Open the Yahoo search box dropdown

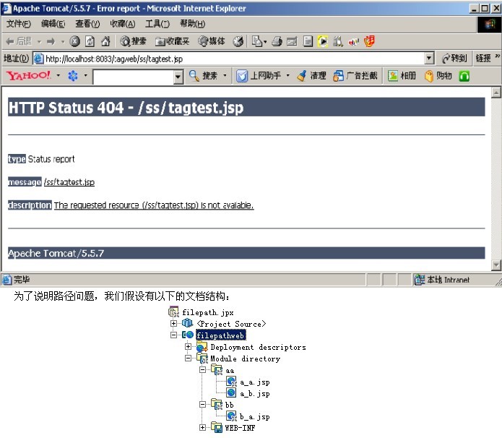point(178,77)
